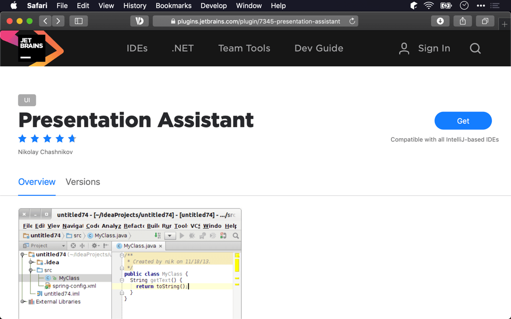
Task: Switch to the Versions tab
Action: [x=83, y=182]
